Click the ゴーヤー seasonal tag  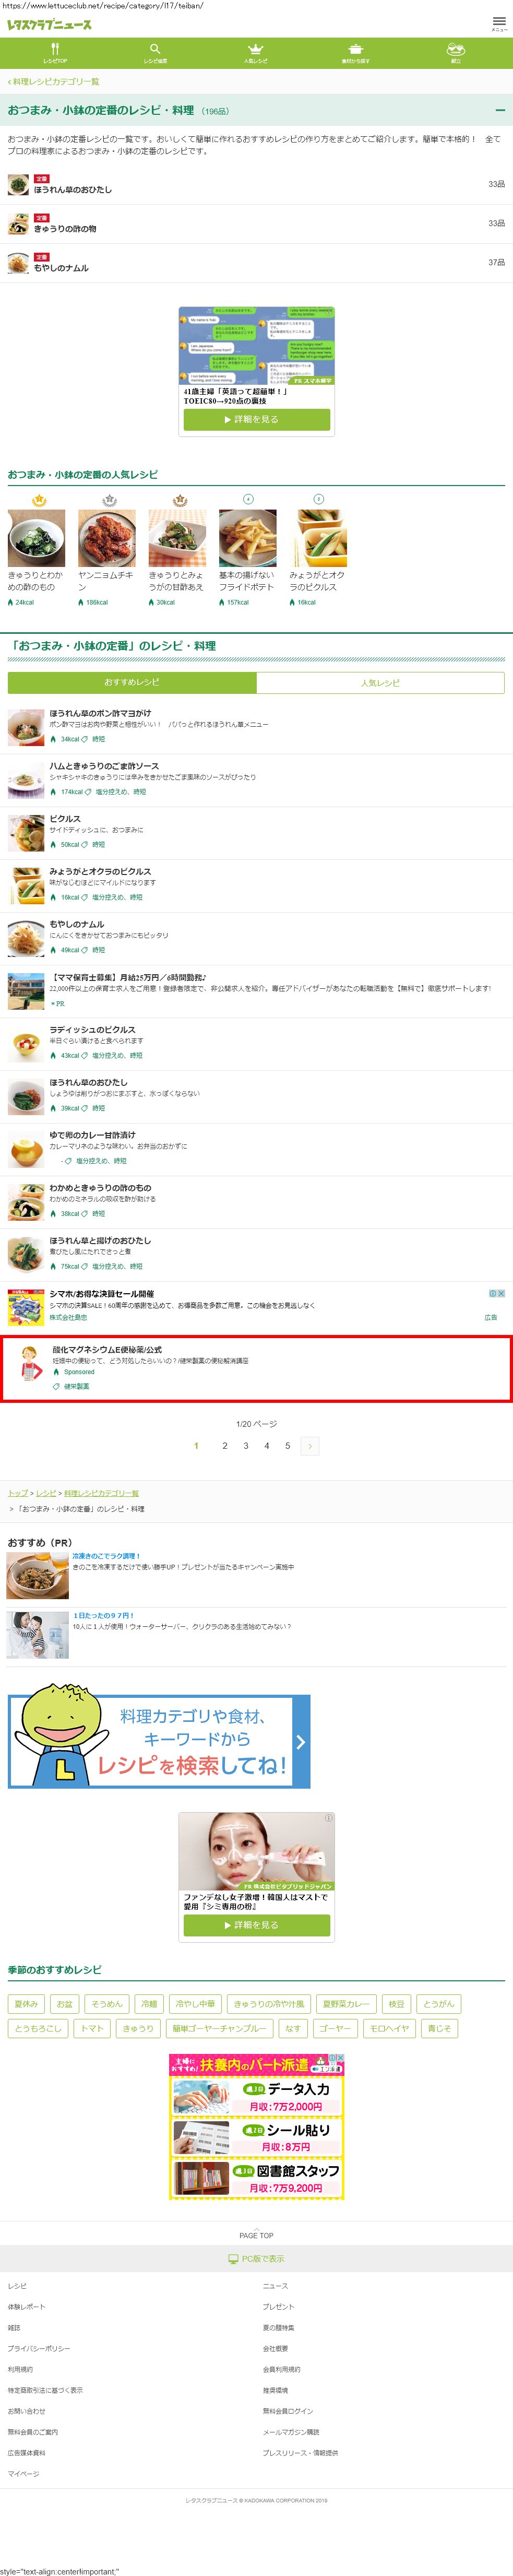pyautogui.click(x=334, y=2028)
